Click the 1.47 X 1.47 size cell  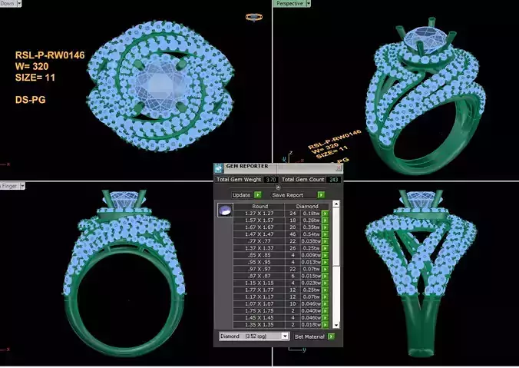pos(259,234)
